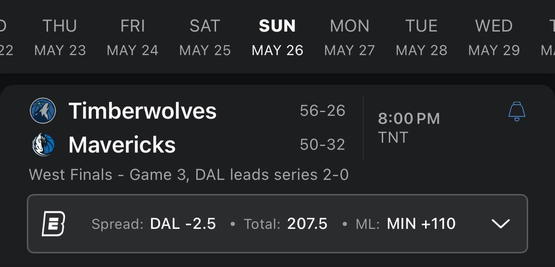The height and width of the screenshot is (267, 555).
Task: Click the ESPN BET logo icon
Action: coord(53,224)
